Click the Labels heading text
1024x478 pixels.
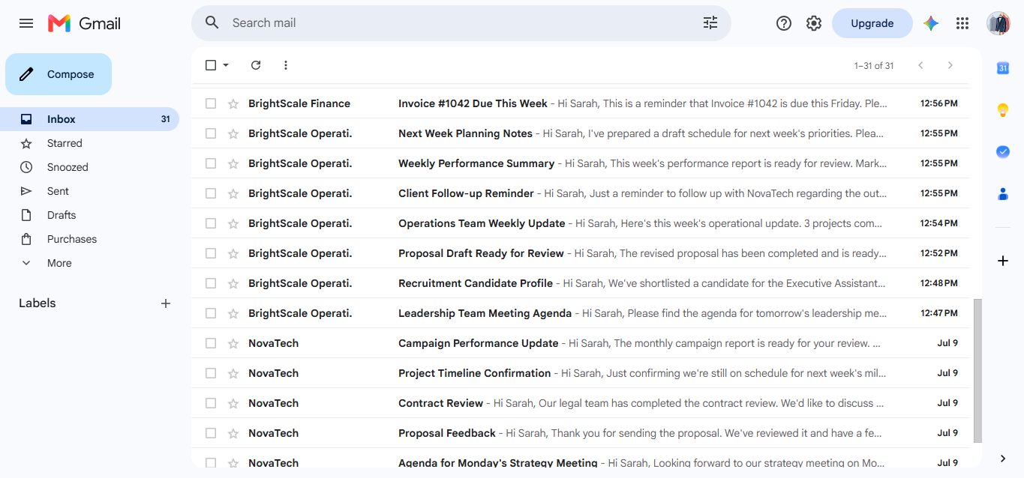tap(38, 303)
